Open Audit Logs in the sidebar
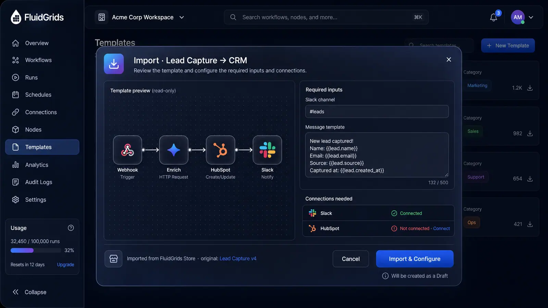 click(42, 182)
